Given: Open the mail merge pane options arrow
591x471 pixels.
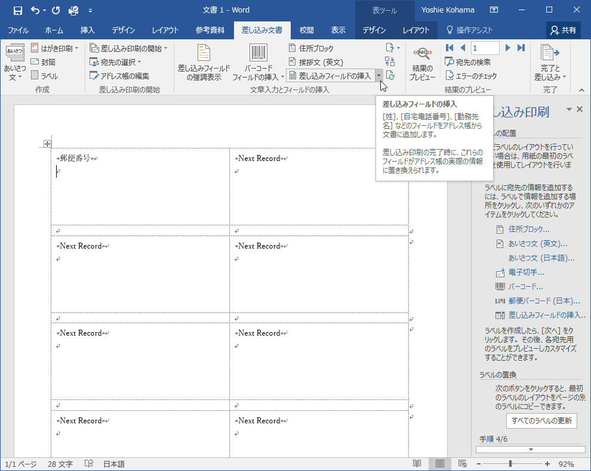Looking at the screenshot, I should click(569, 109).
